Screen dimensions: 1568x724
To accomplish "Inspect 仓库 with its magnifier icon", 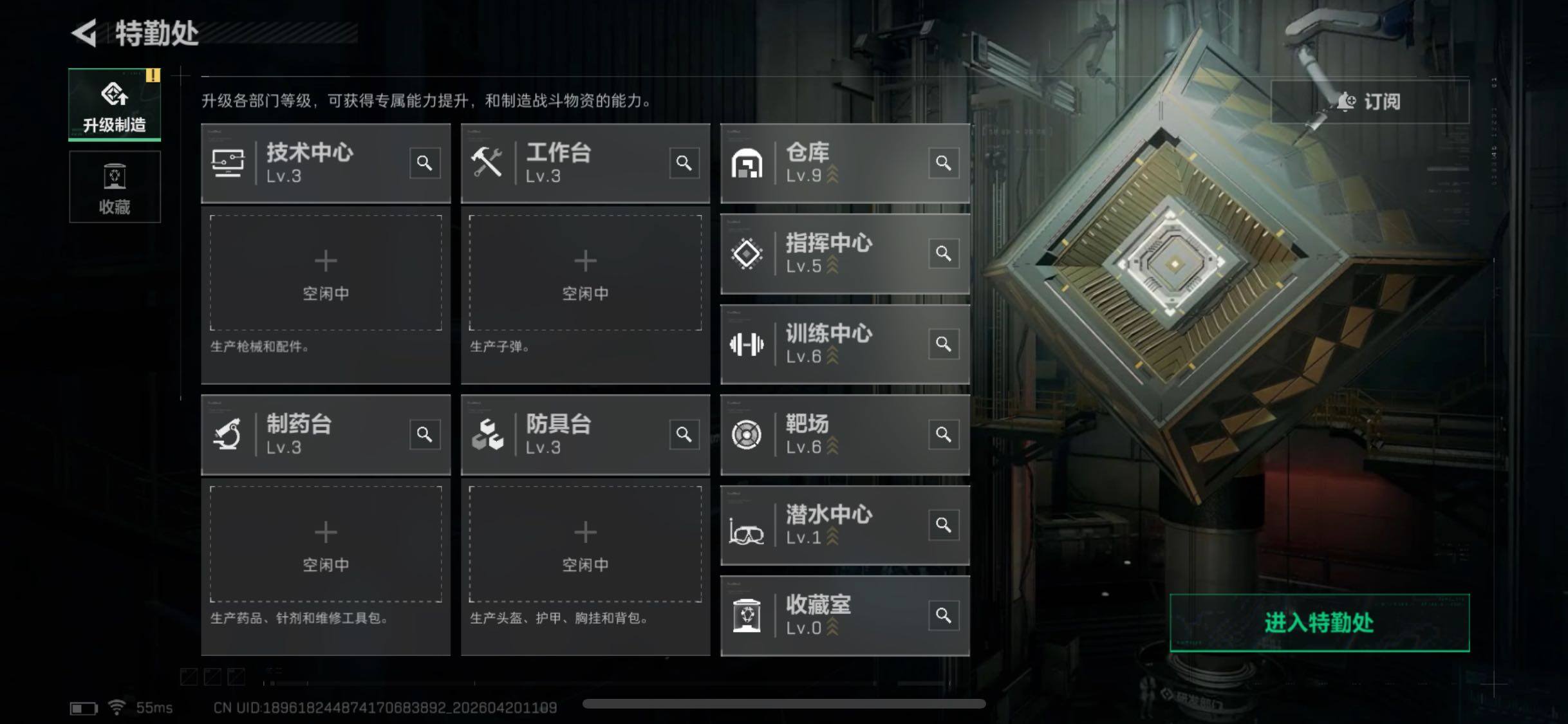I will (x=944, y=163).
